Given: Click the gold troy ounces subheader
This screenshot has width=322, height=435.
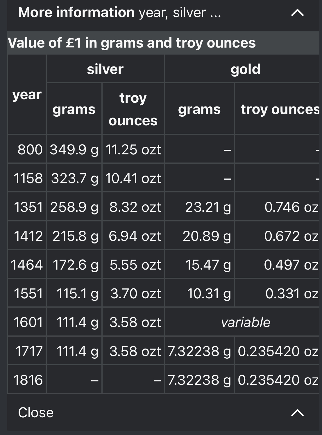Looking at the screenshot, I should tap(279, 109).
